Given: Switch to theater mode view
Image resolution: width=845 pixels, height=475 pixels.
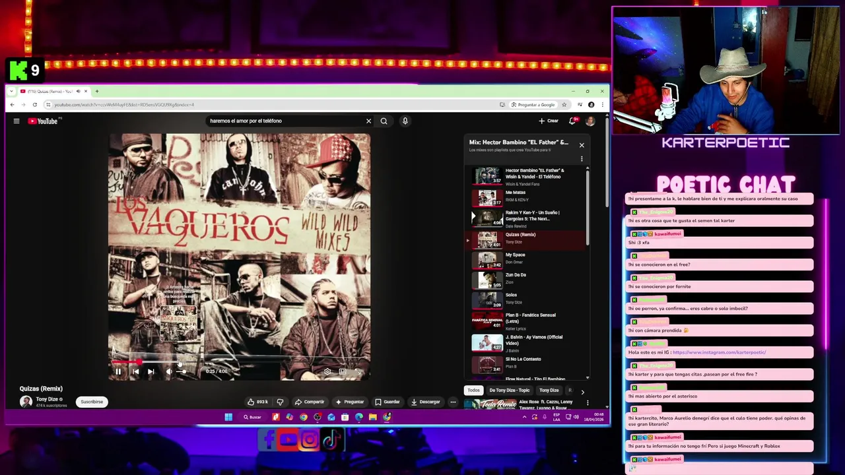Looking at the screenshot, I should click(x=343, y=371).
